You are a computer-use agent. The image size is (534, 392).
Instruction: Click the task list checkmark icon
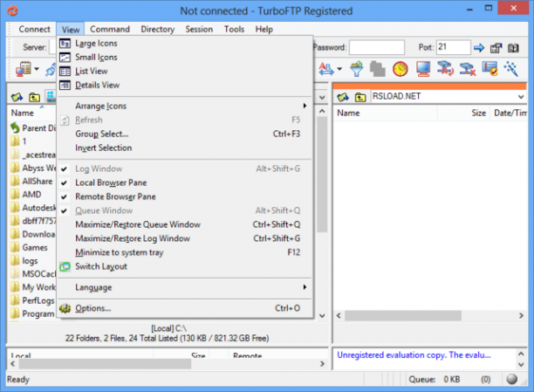[490, 69]
